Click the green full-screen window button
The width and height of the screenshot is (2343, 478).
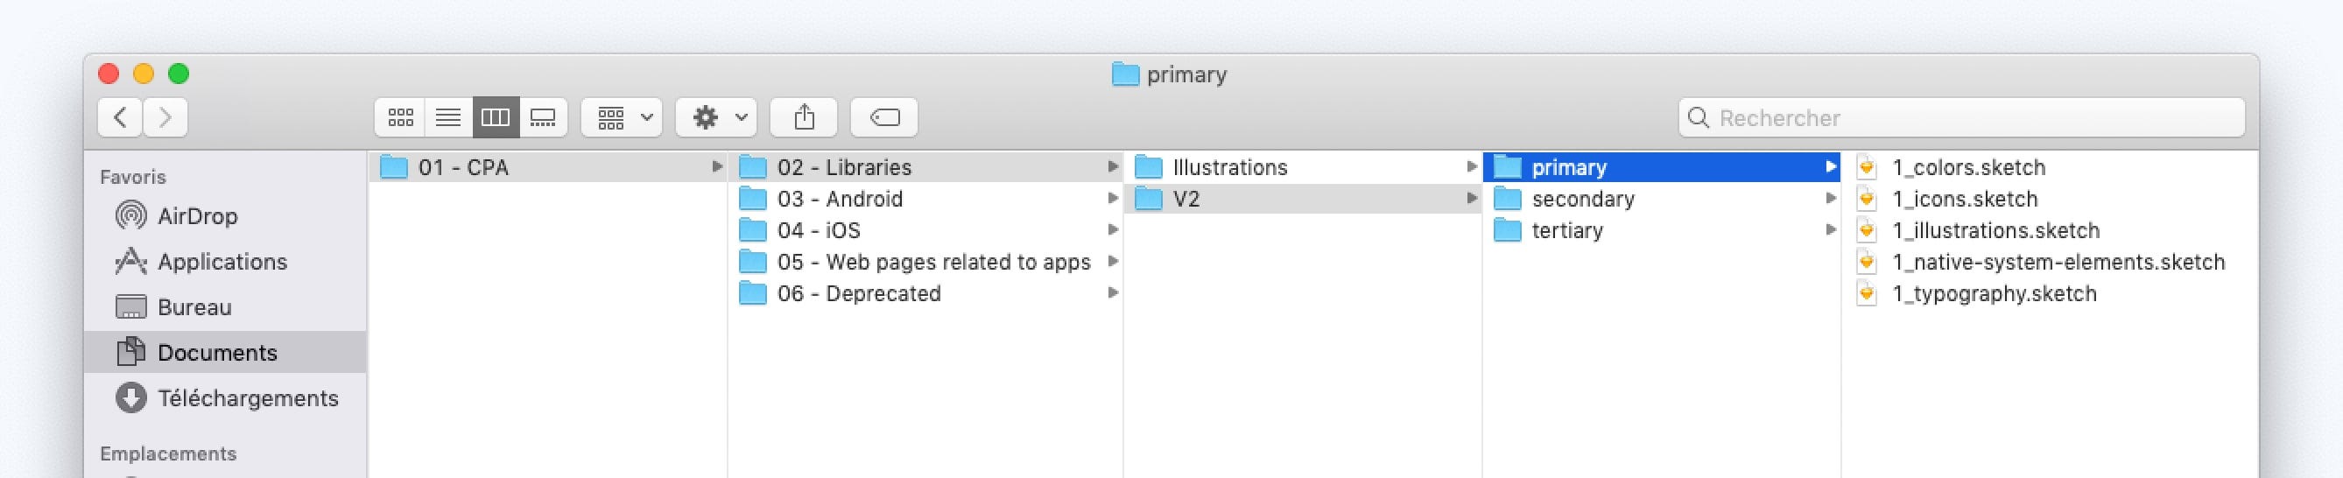[x=179, y=74]
